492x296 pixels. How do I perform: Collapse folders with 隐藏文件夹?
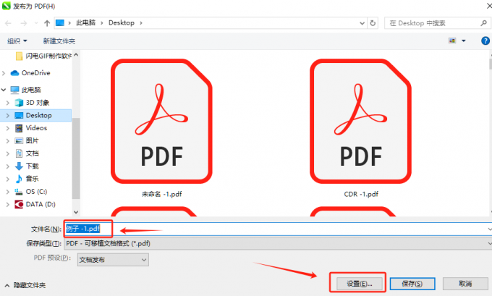pyautogui.click(x=25, y=285)
